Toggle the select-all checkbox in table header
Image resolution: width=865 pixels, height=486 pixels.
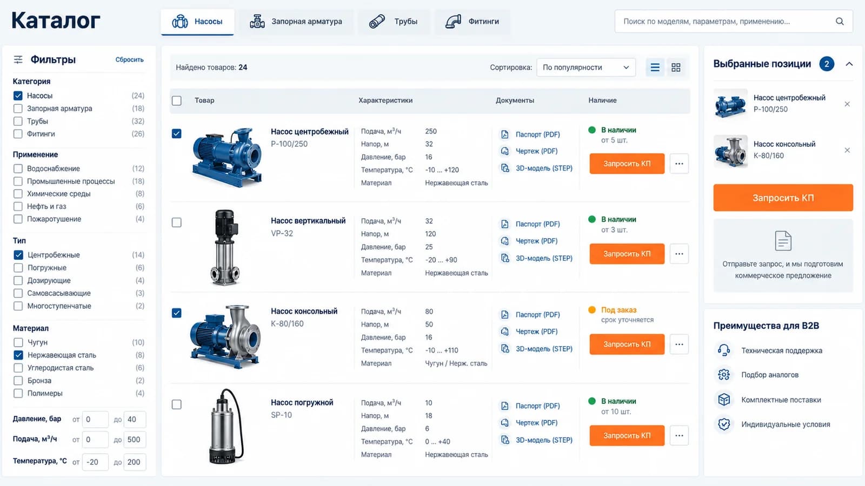click(176, 100)
